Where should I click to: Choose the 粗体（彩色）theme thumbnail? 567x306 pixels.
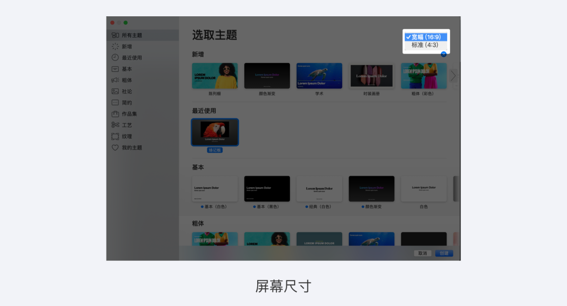[x=424, y=76]
